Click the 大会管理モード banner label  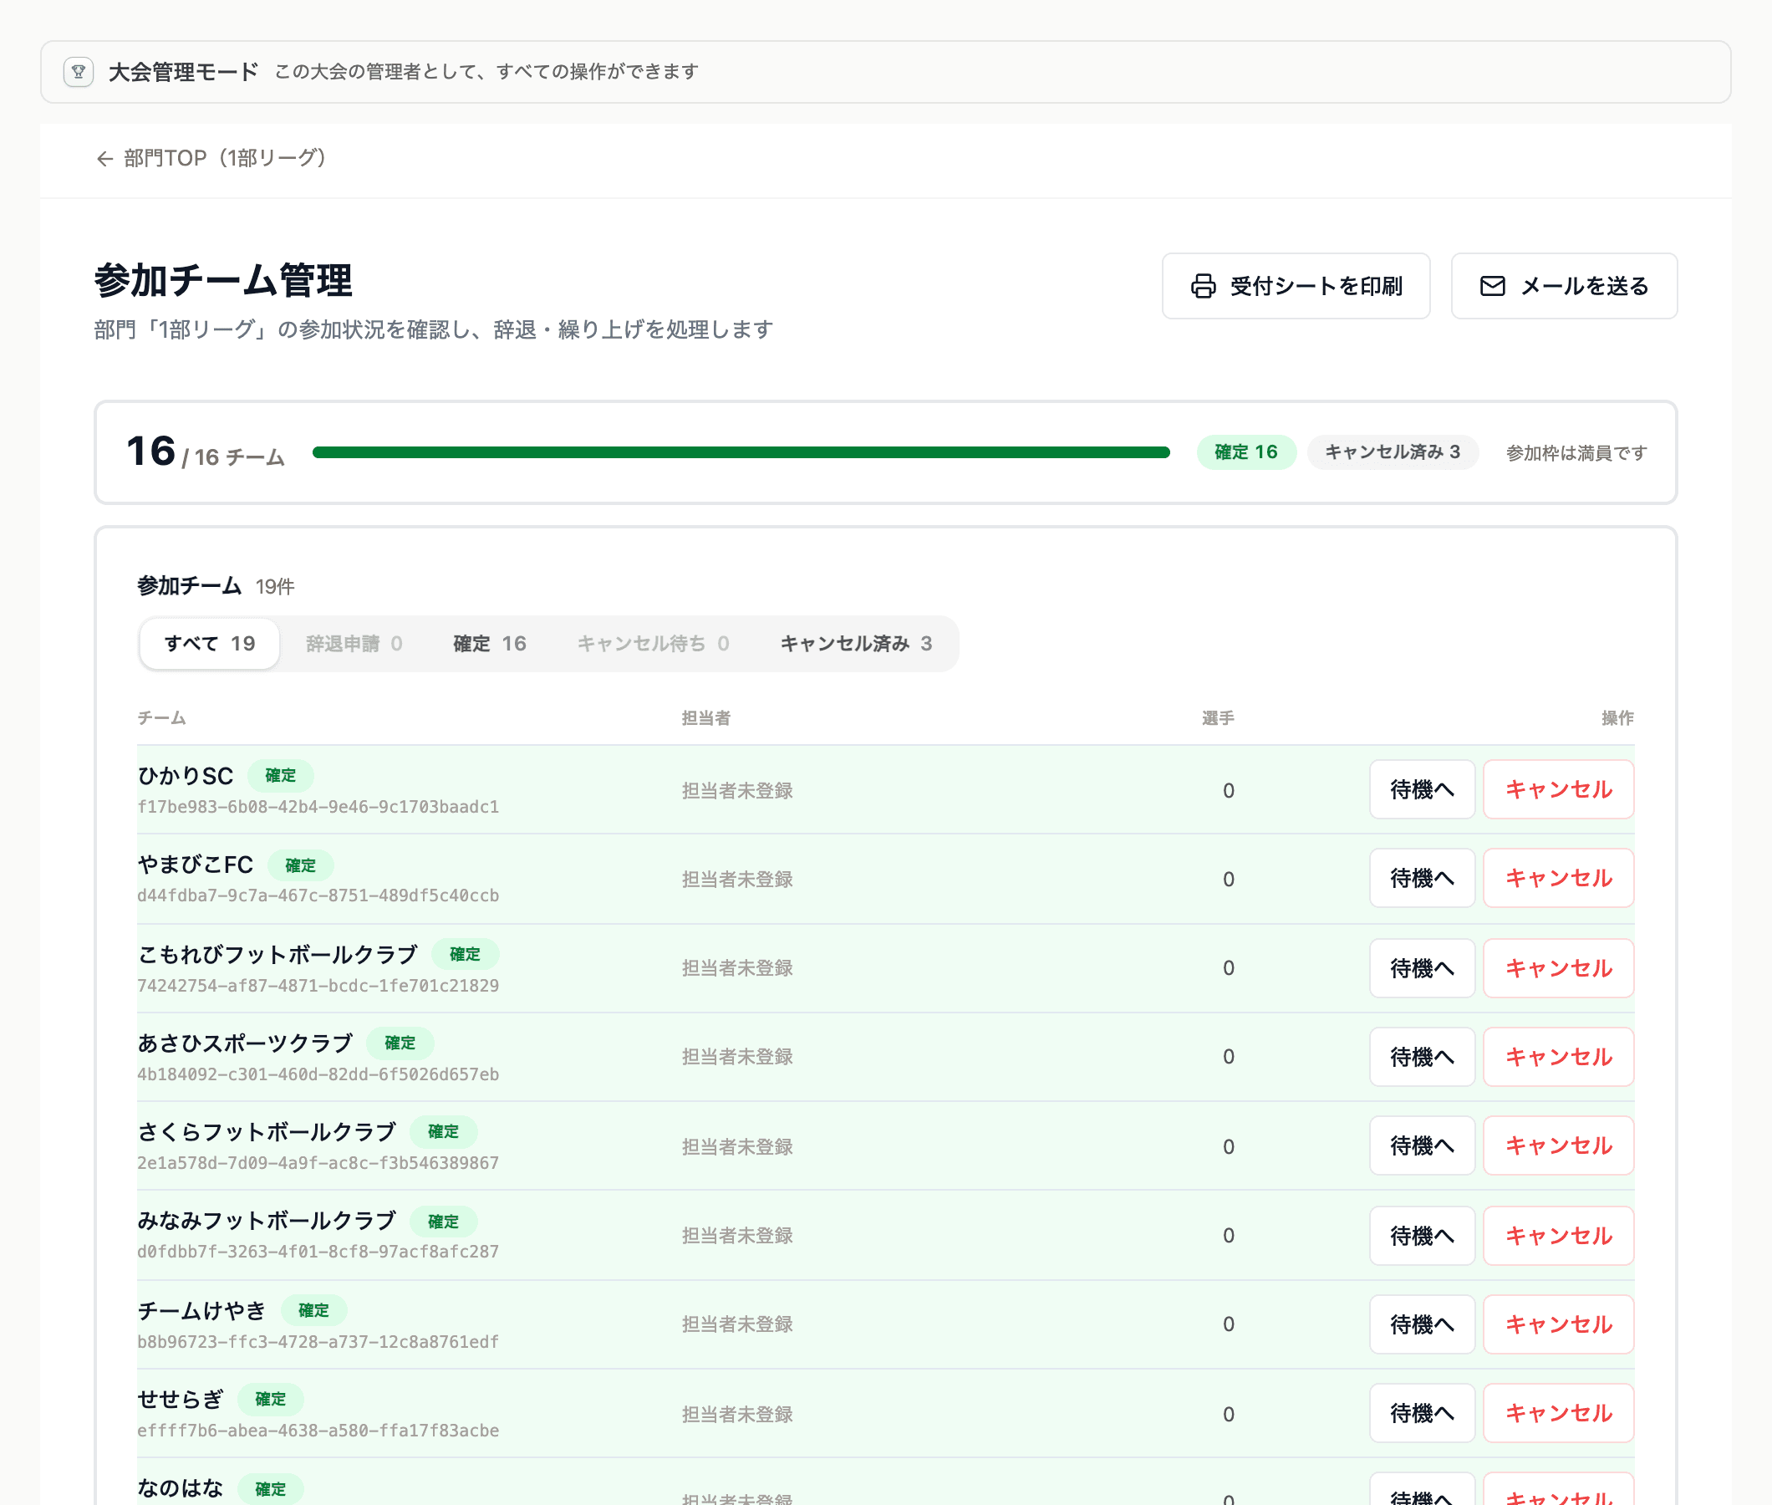click(x=183, y=72)
